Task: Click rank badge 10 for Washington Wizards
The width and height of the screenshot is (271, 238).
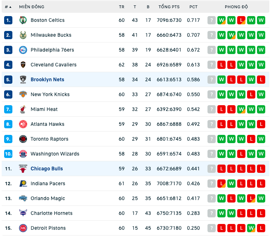Action: click(8, 154)
